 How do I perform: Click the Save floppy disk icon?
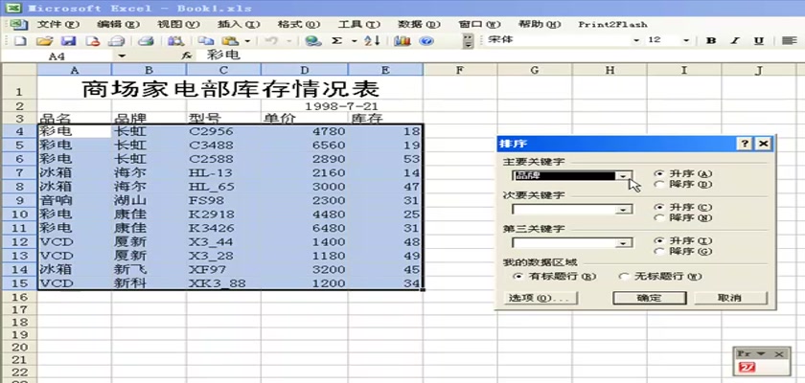coord(69,41)
